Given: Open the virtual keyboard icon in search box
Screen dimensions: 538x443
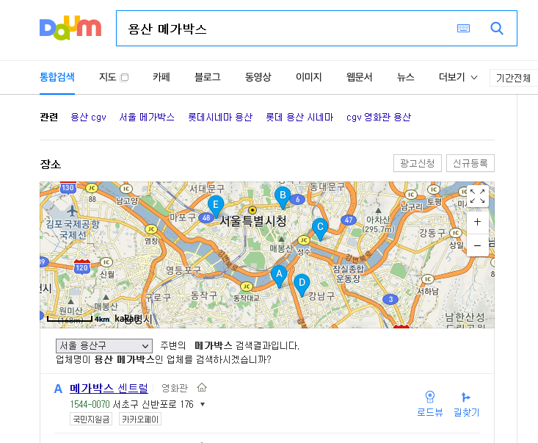Looking at the screenshot, I should 463,28.
